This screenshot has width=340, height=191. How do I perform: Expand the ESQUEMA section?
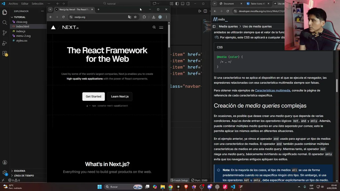point(20,171)
